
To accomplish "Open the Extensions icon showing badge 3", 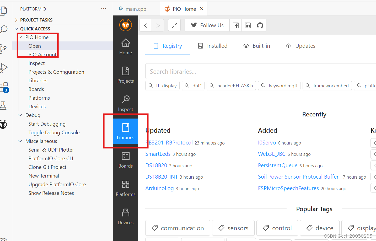I will point(4,87).
